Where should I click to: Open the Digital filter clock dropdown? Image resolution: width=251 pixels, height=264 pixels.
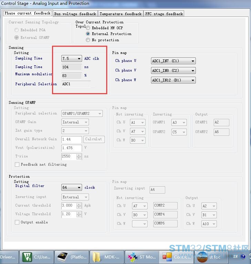[72, 187]
